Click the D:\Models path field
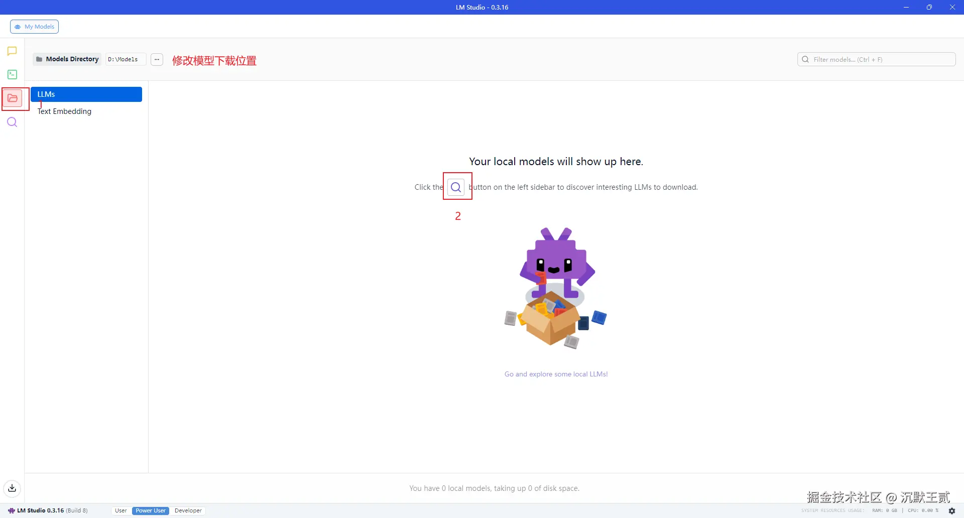 coord(126,59)
